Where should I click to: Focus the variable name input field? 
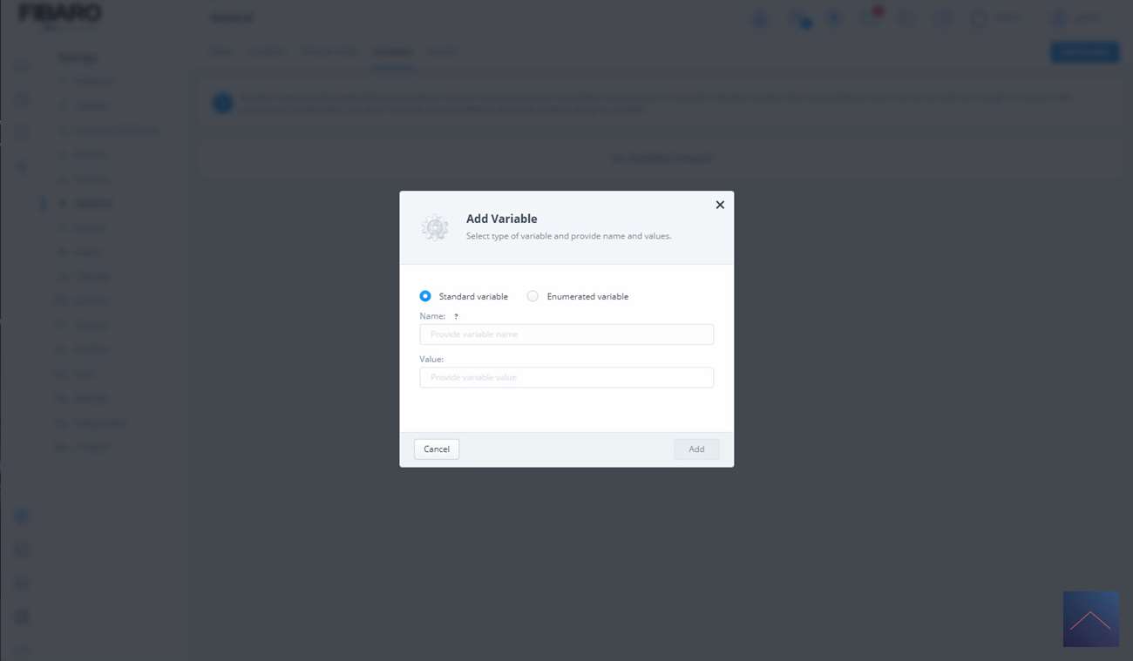click(566, 334)
